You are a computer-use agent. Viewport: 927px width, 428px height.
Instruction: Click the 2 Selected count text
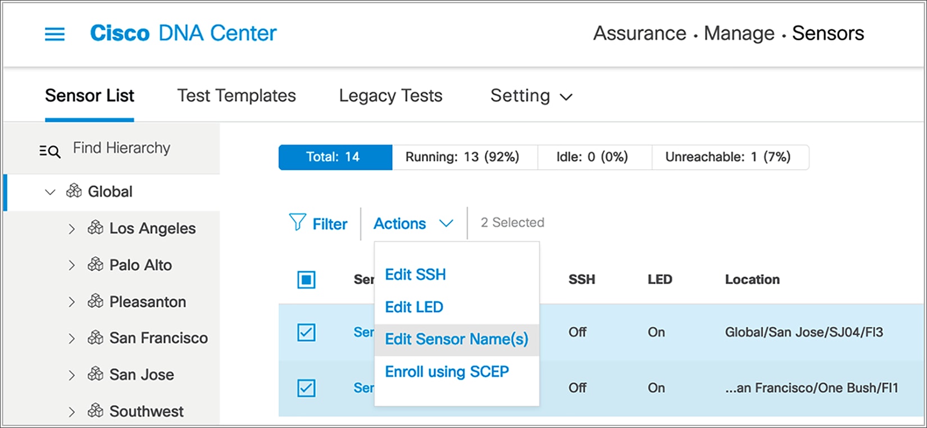[x=512, y=222]
